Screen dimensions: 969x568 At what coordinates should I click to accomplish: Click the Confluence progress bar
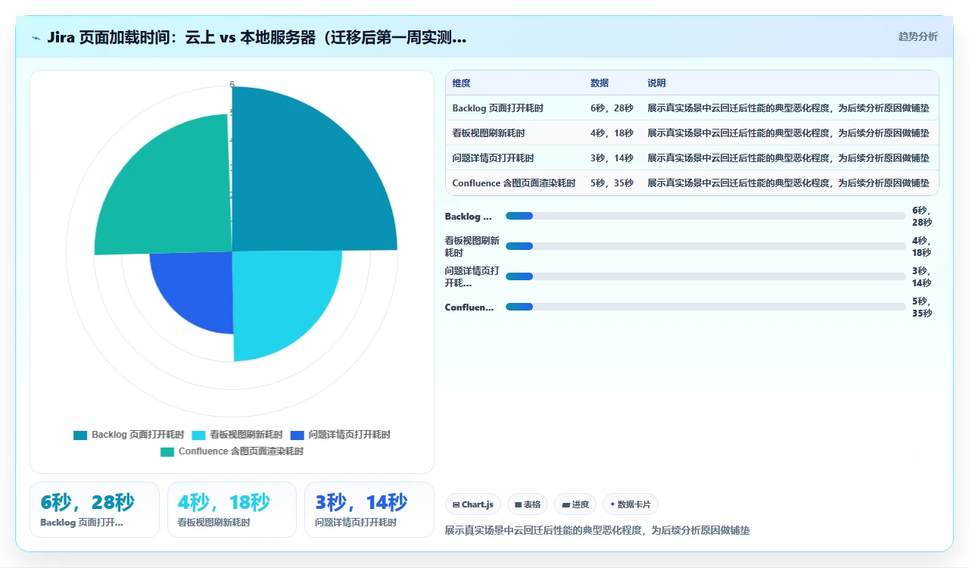706,307
